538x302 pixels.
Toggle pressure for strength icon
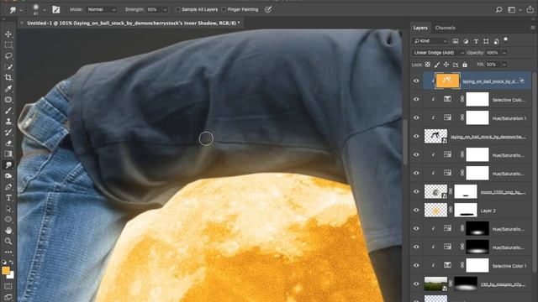tap(268, 9)
